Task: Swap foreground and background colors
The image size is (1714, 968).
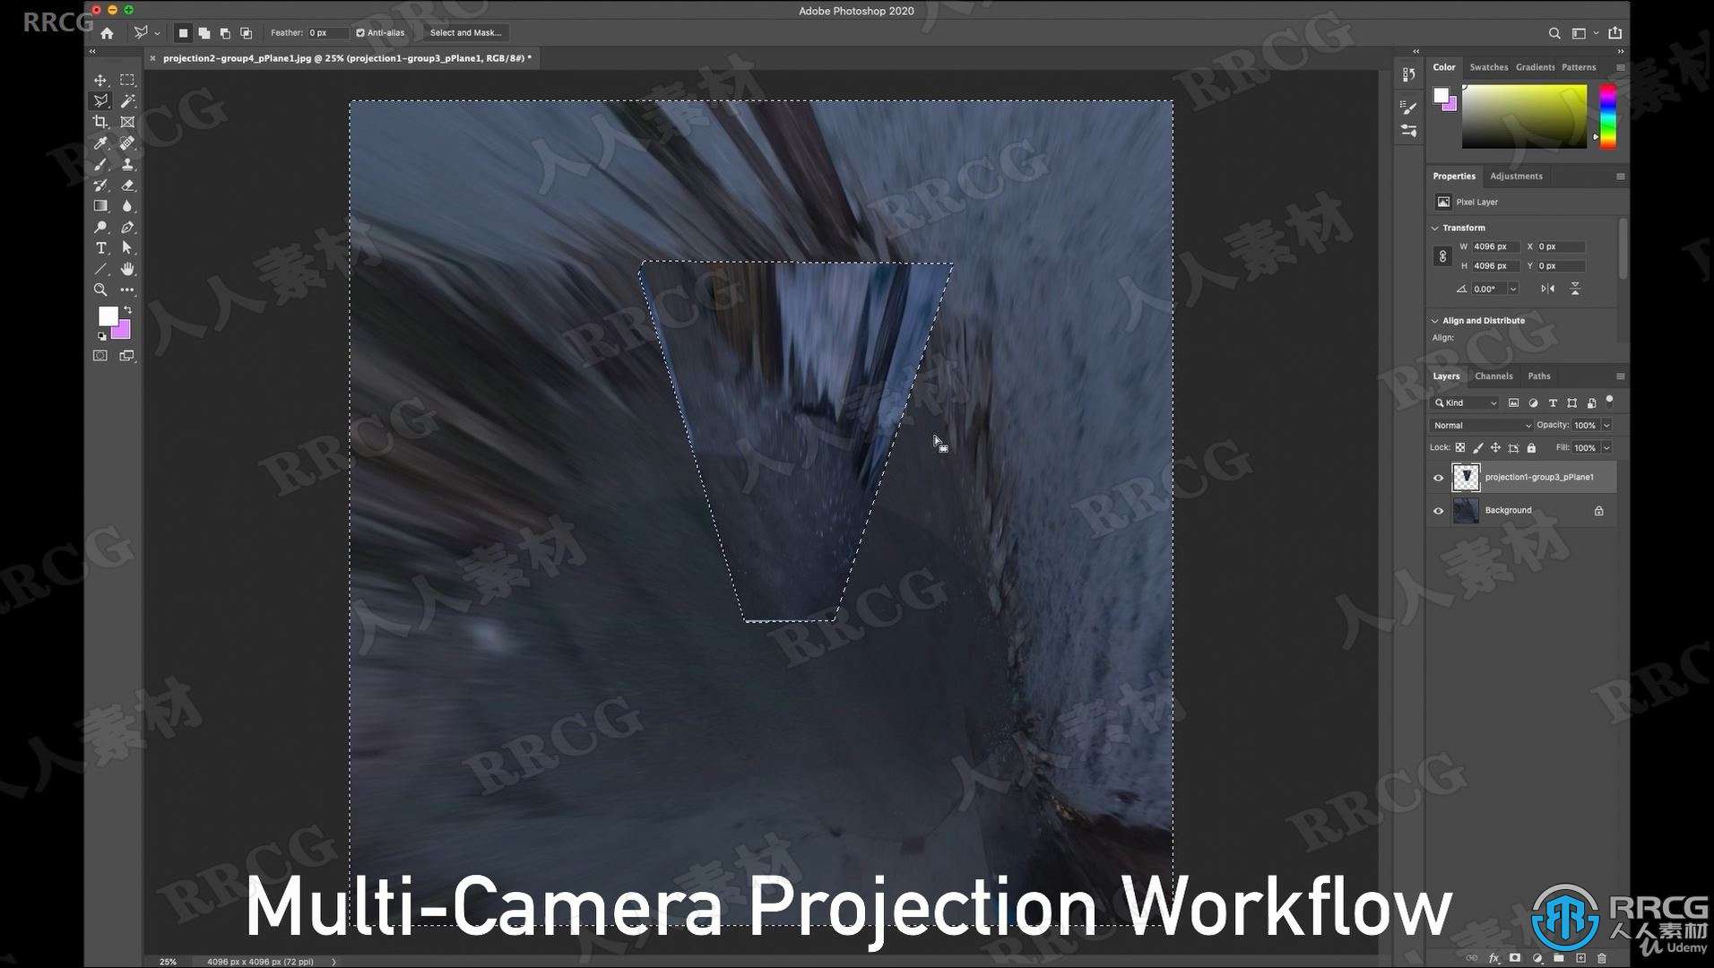Action: pos(127,310)
